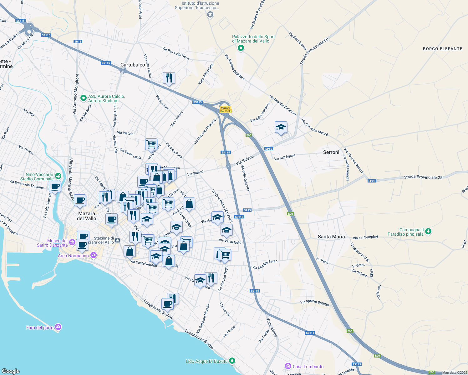Select the shopping cart marker below Via Pistoia
This screenshot has height=375, width=468.
click(x=151, y=144)
